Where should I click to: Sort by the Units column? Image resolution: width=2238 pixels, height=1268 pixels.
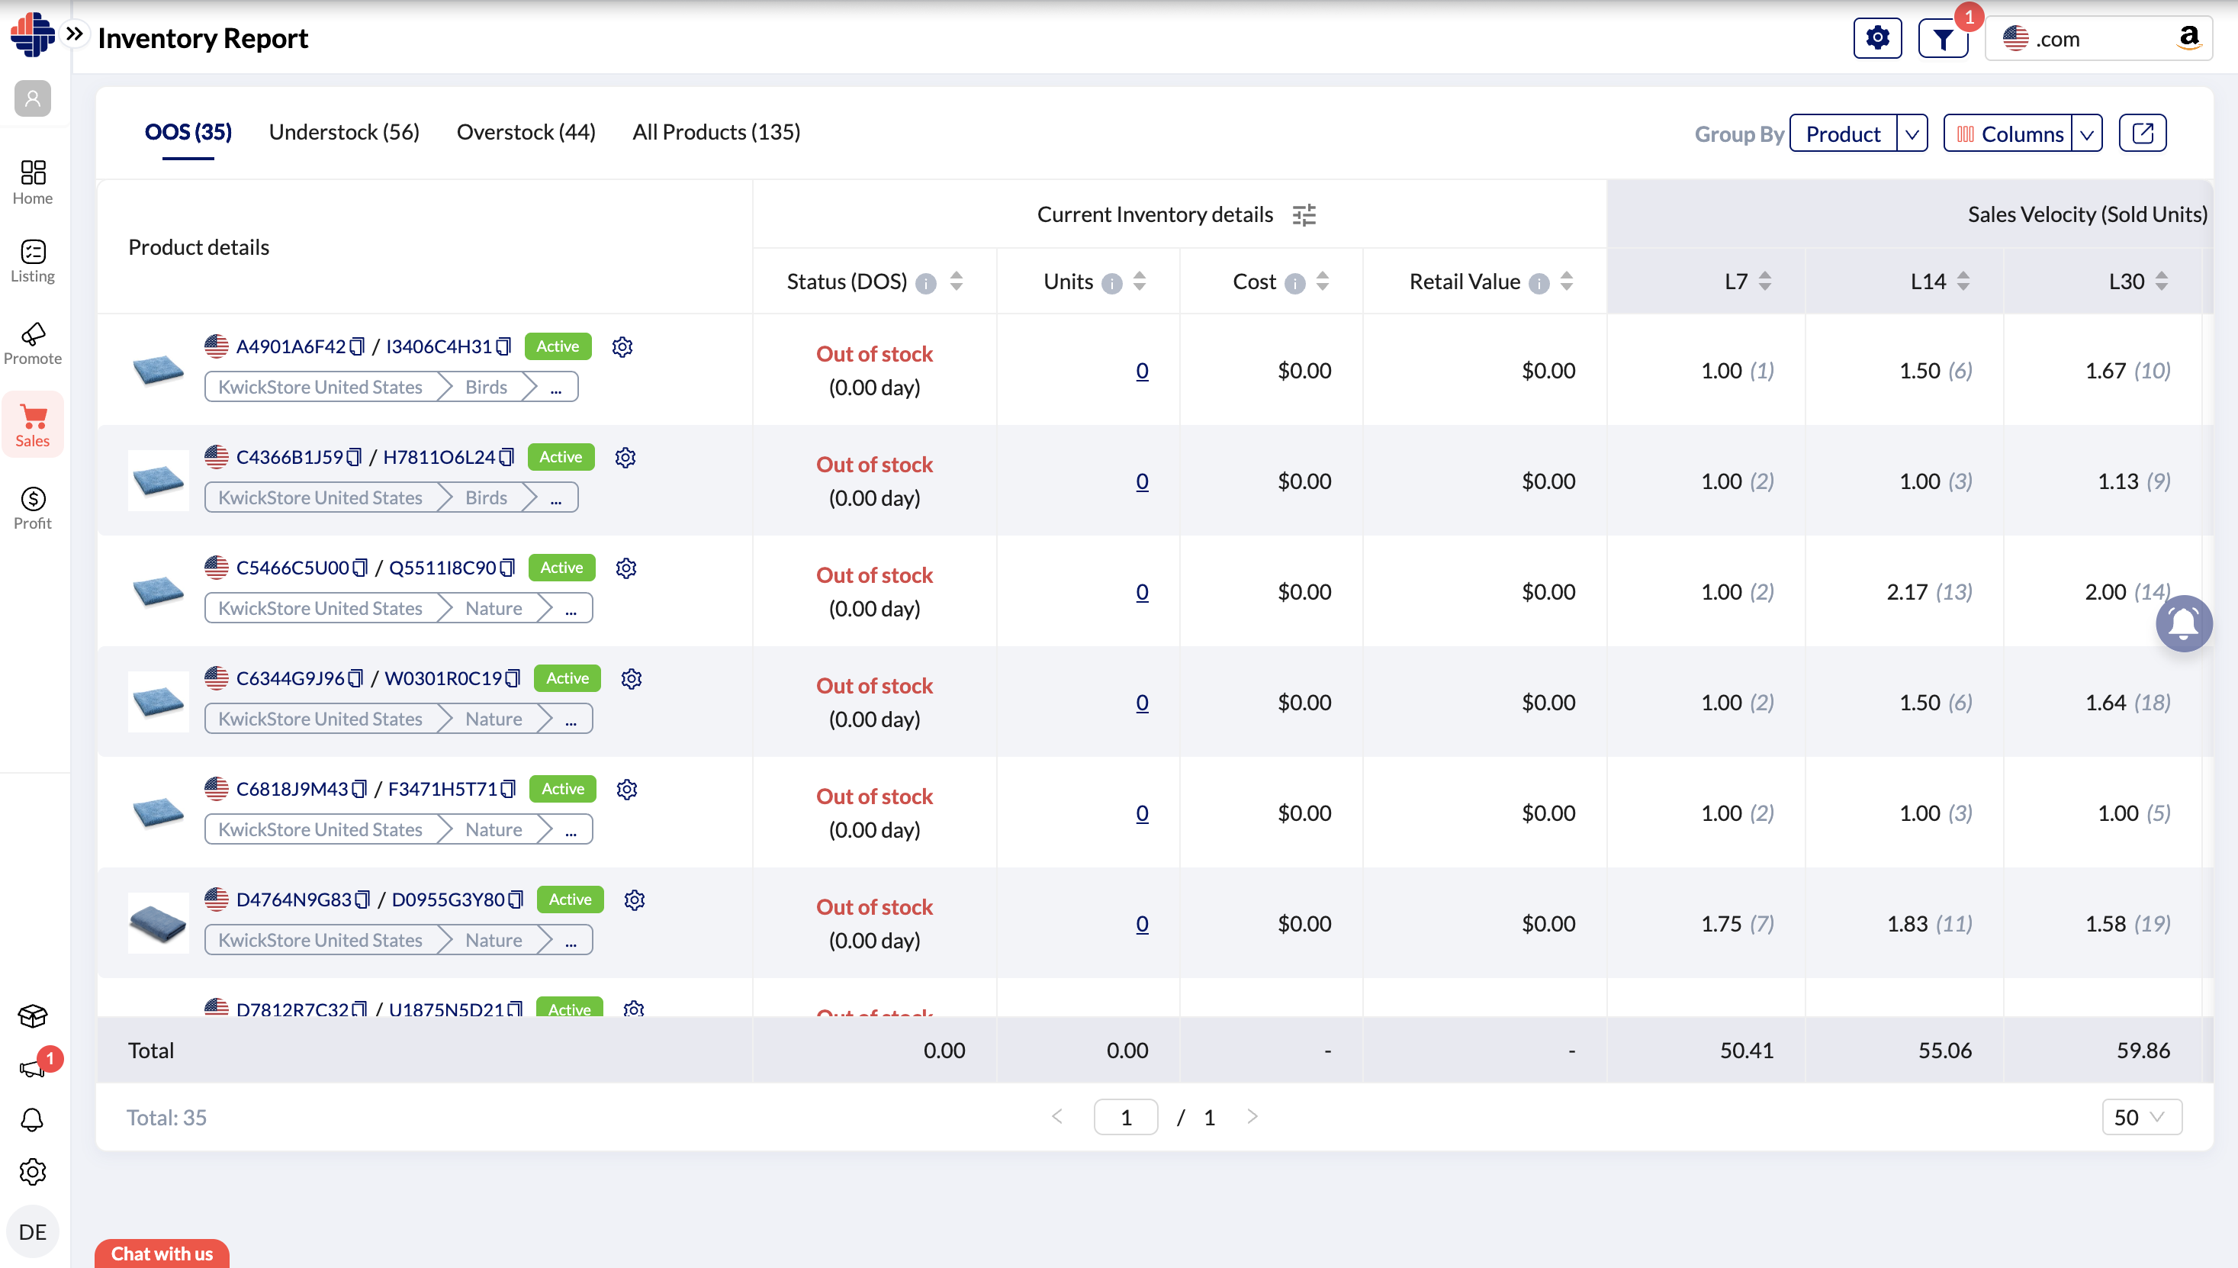pyautogui.click(x=1139, y=282)
